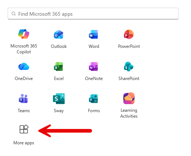Open the OneNote app icon
This screenshot has height=156, width=191.
pos(93,66)
